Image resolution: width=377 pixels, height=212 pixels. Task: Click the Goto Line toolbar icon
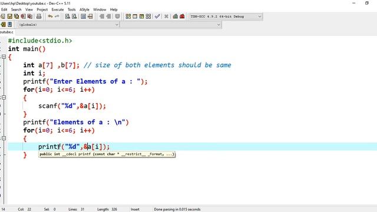point(90,16)
